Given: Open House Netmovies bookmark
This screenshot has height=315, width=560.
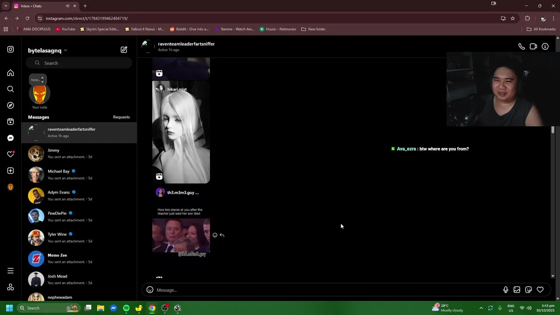Looking at the screenshot, I should pyautogui.click(x=278, y=29).
